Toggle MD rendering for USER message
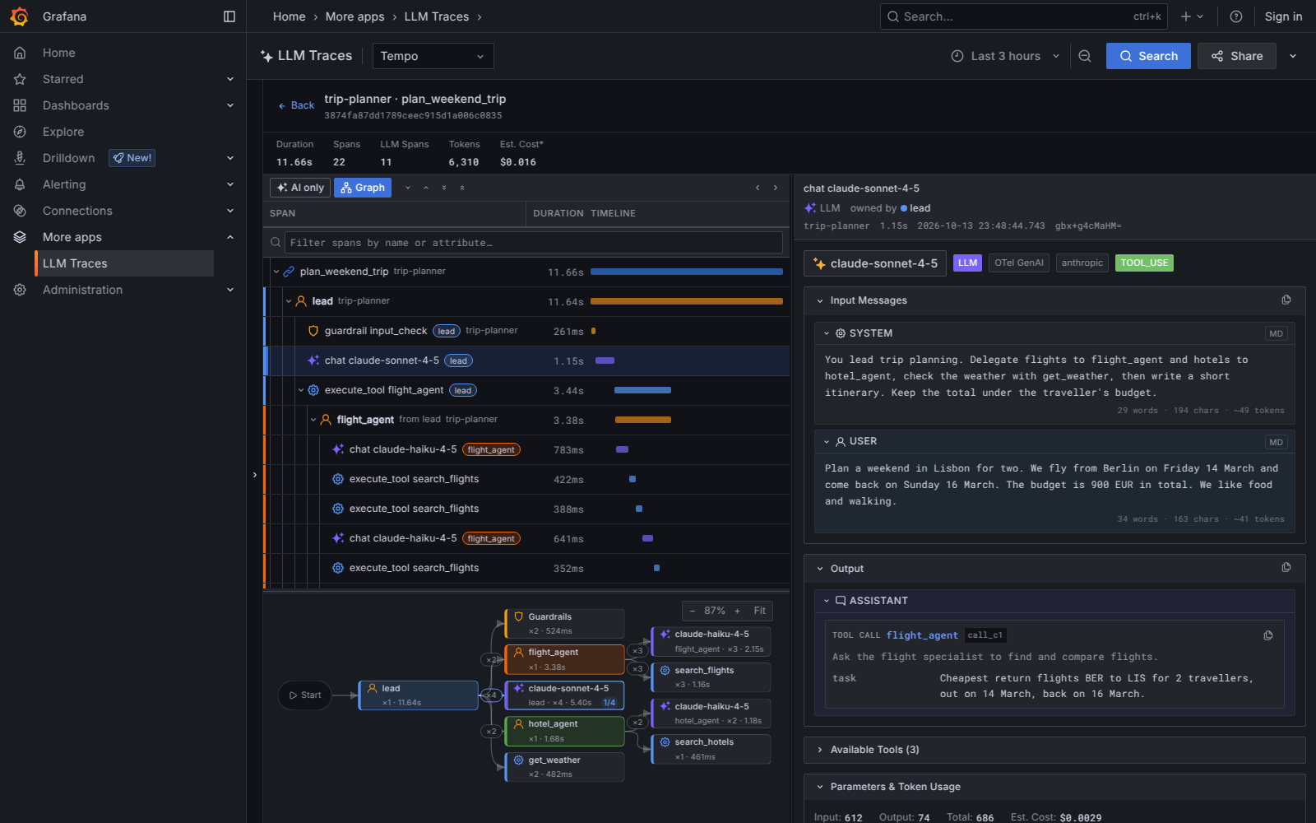The image size is (1316, 823). pos(1276,442)
